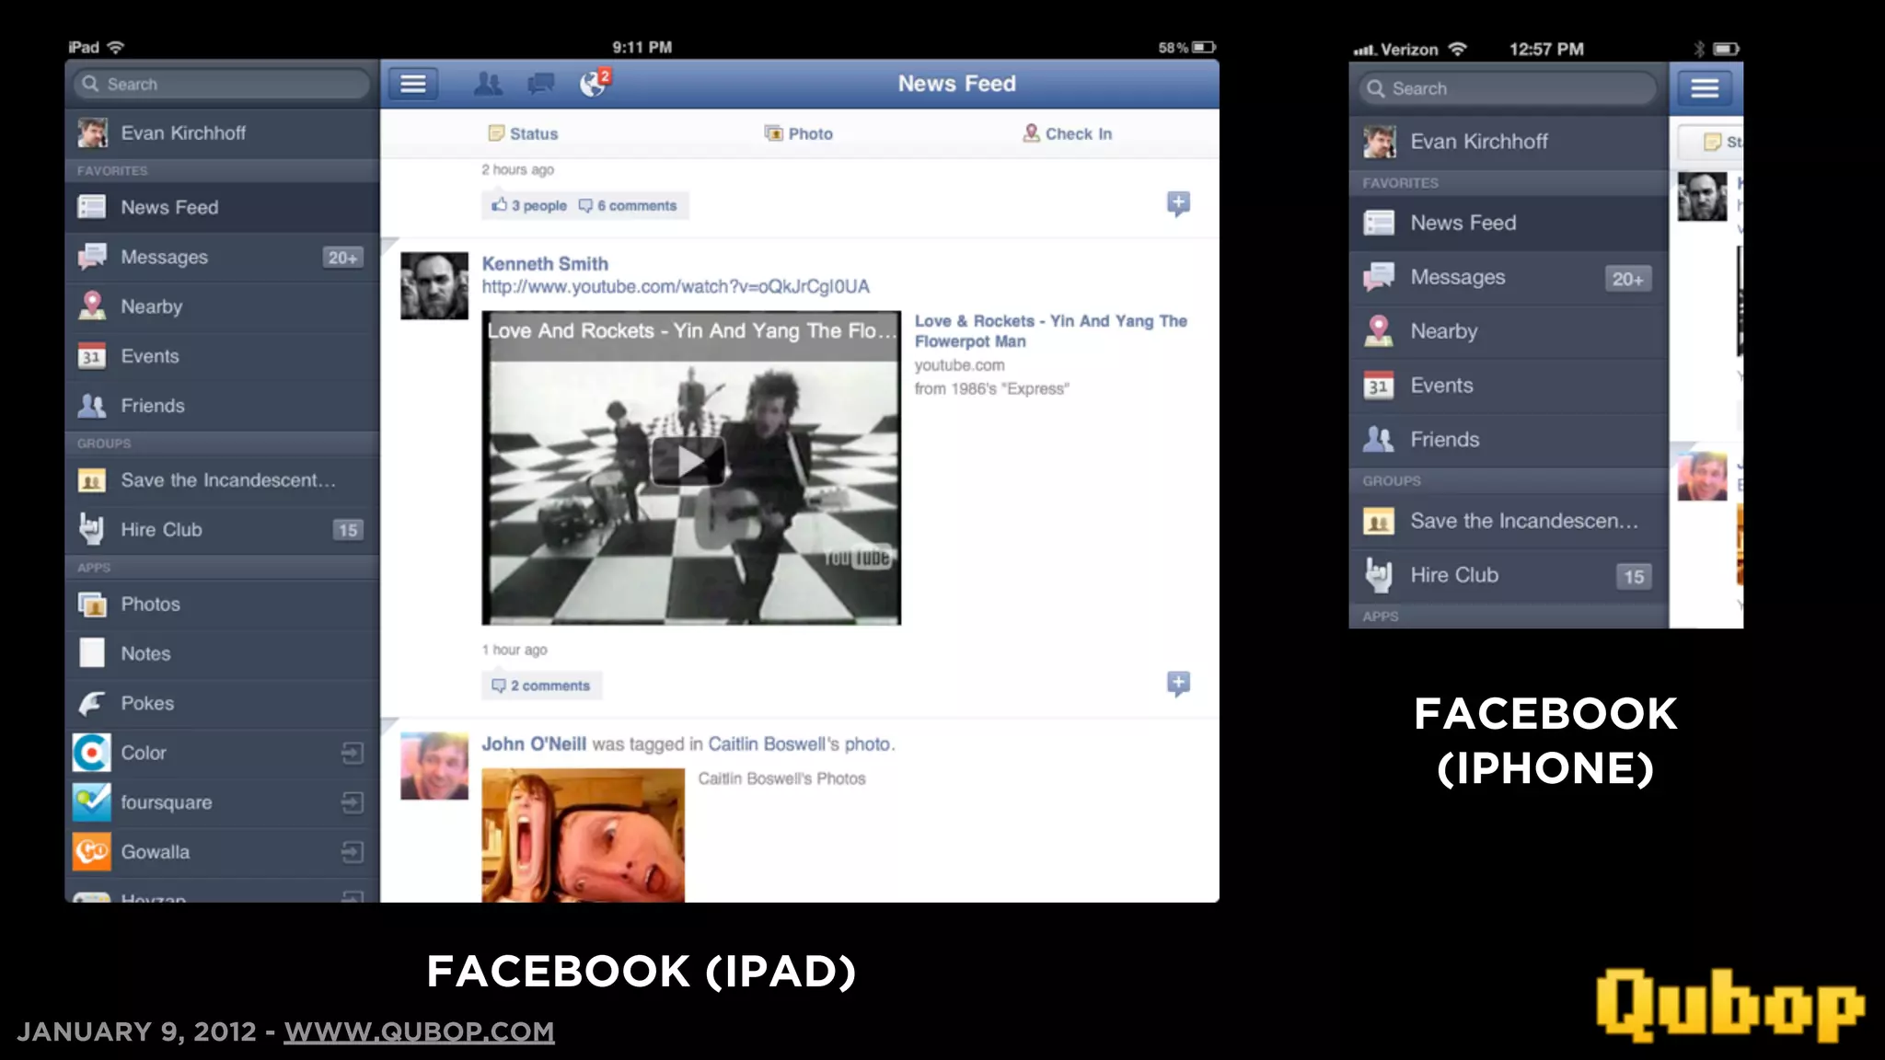Tap plus comment icon on Kenneth Smith post
1885x1060 pixels.
(1178, 684)
